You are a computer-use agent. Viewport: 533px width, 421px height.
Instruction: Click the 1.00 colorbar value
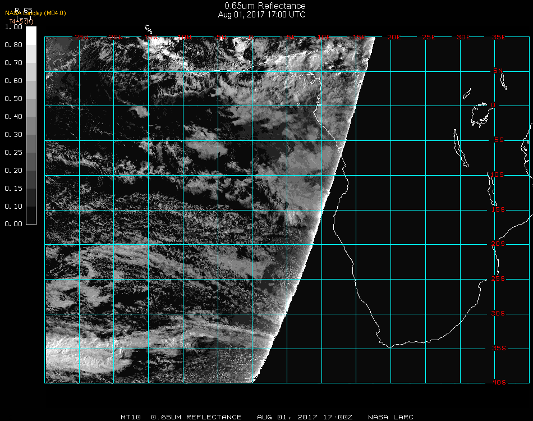13,27
